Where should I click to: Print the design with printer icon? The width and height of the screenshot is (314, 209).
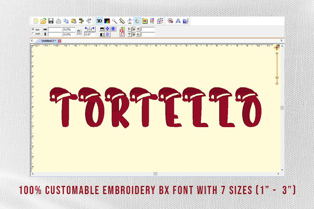click(x=58, y=21)
